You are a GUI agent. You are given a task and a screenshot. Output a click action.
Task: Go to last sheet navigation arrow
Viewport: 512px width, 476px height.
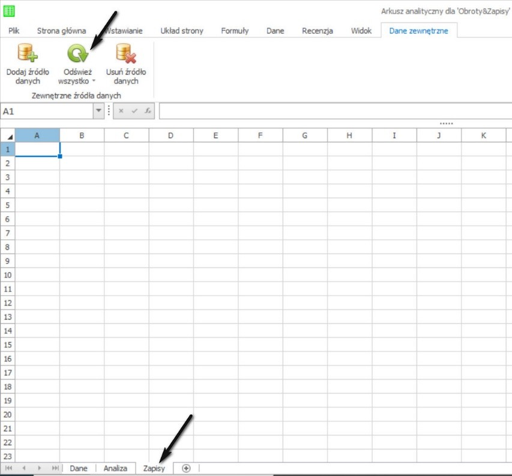[x=55, y=468]
